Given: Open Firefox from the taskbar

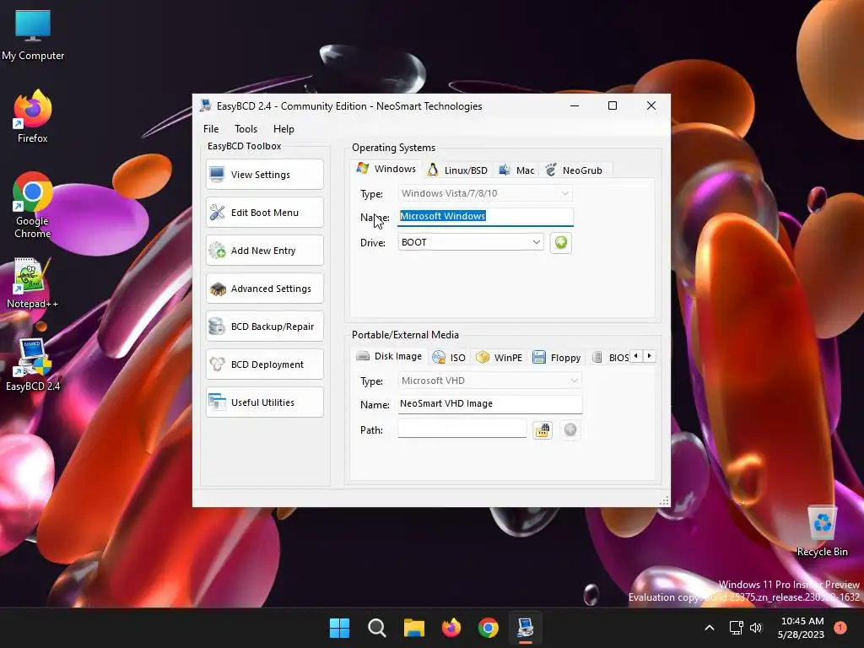Looking at the screenshot, I should [451, 628].
